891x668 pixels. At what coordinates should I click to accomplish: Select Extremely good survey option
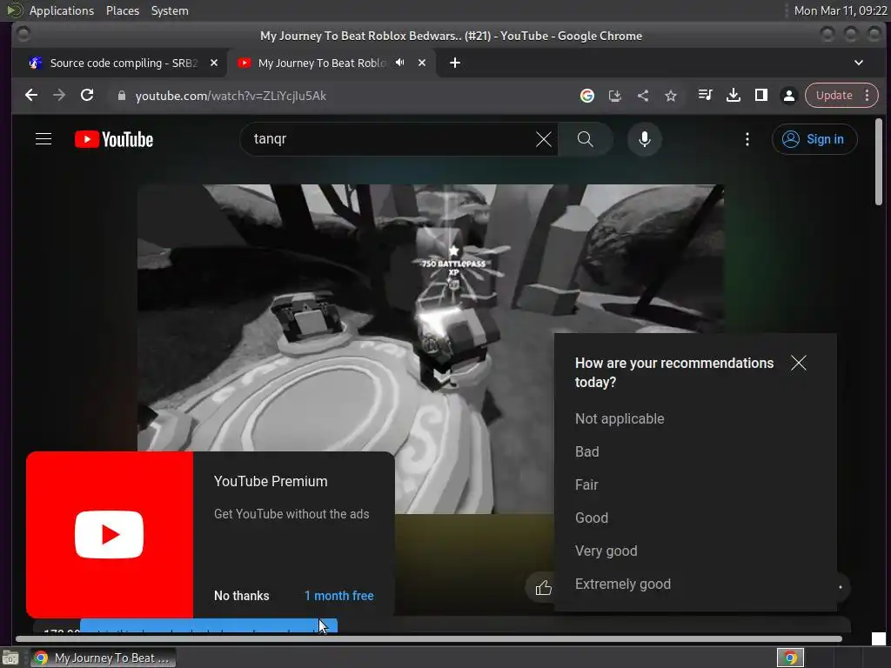[623, 584]
